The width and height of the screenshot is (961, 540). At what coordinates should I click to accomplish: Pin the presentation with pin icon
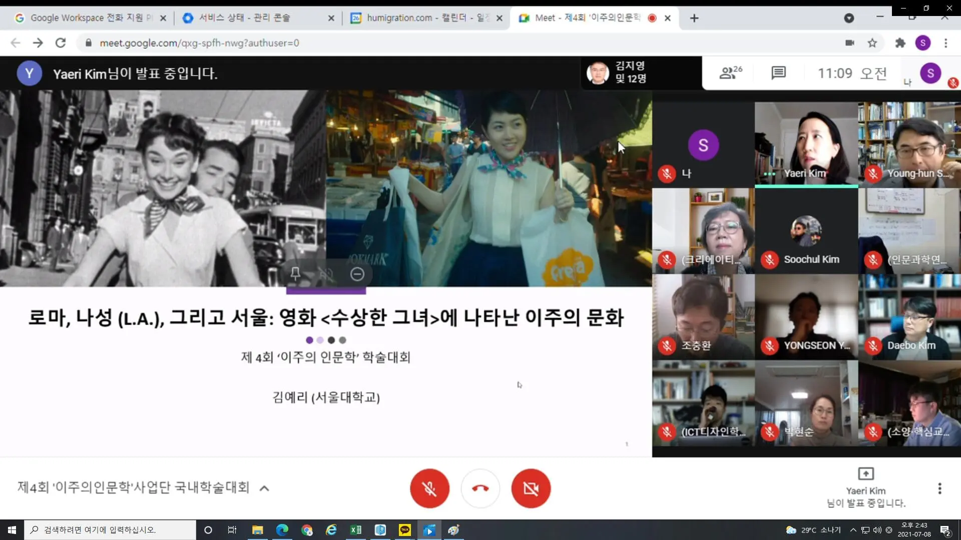pos(295,273)
